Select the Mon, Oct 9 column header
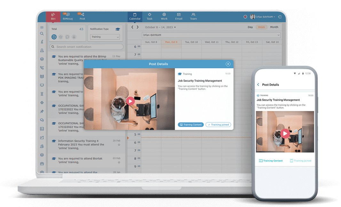This screenshot has width=341, height=207. [x=171, y=42]
